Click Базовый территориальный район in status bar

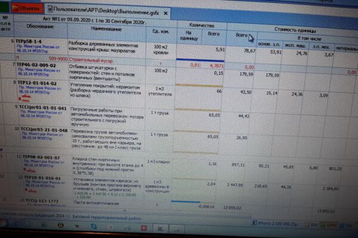coord(107,218)
